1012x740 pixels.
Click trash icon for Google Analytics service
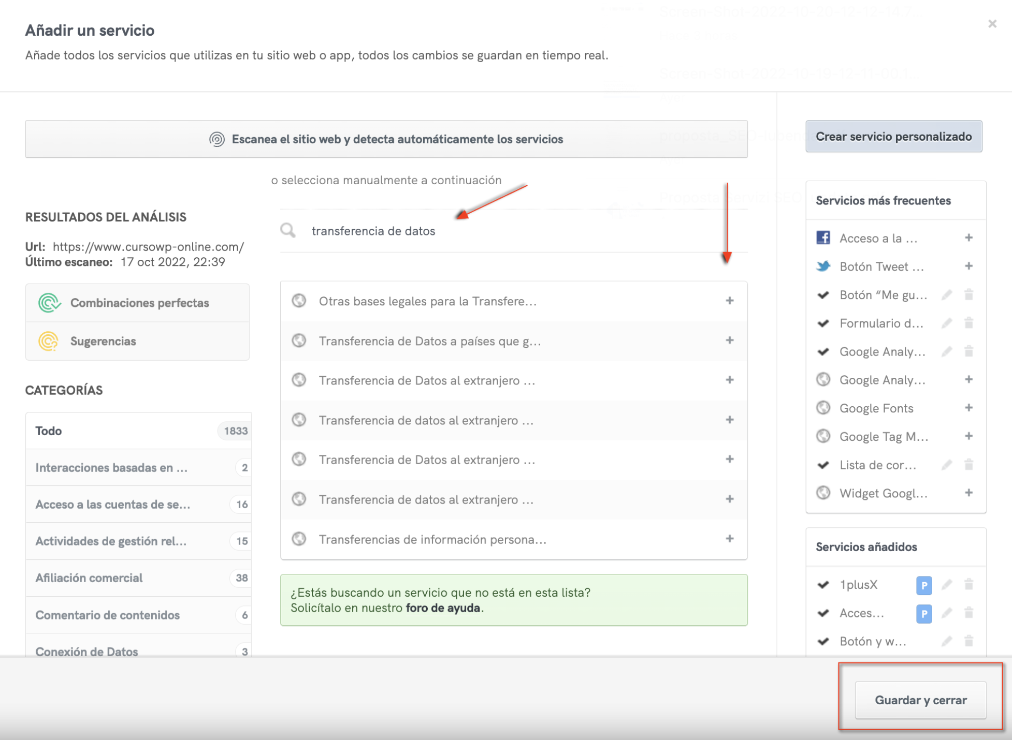(968, 351)
